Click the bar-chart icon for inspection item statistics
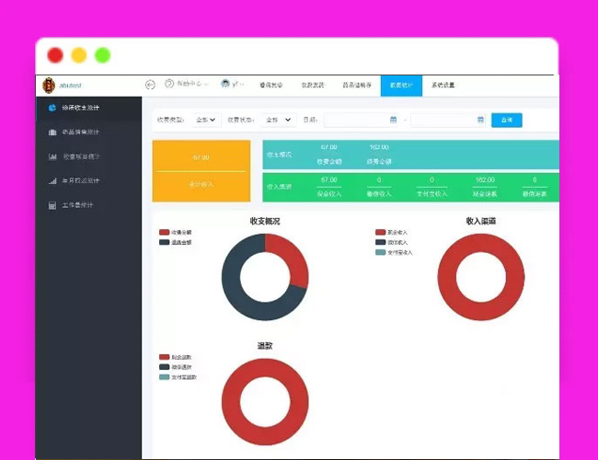Screen dimensions: 598x460 [x=52, y=156]
